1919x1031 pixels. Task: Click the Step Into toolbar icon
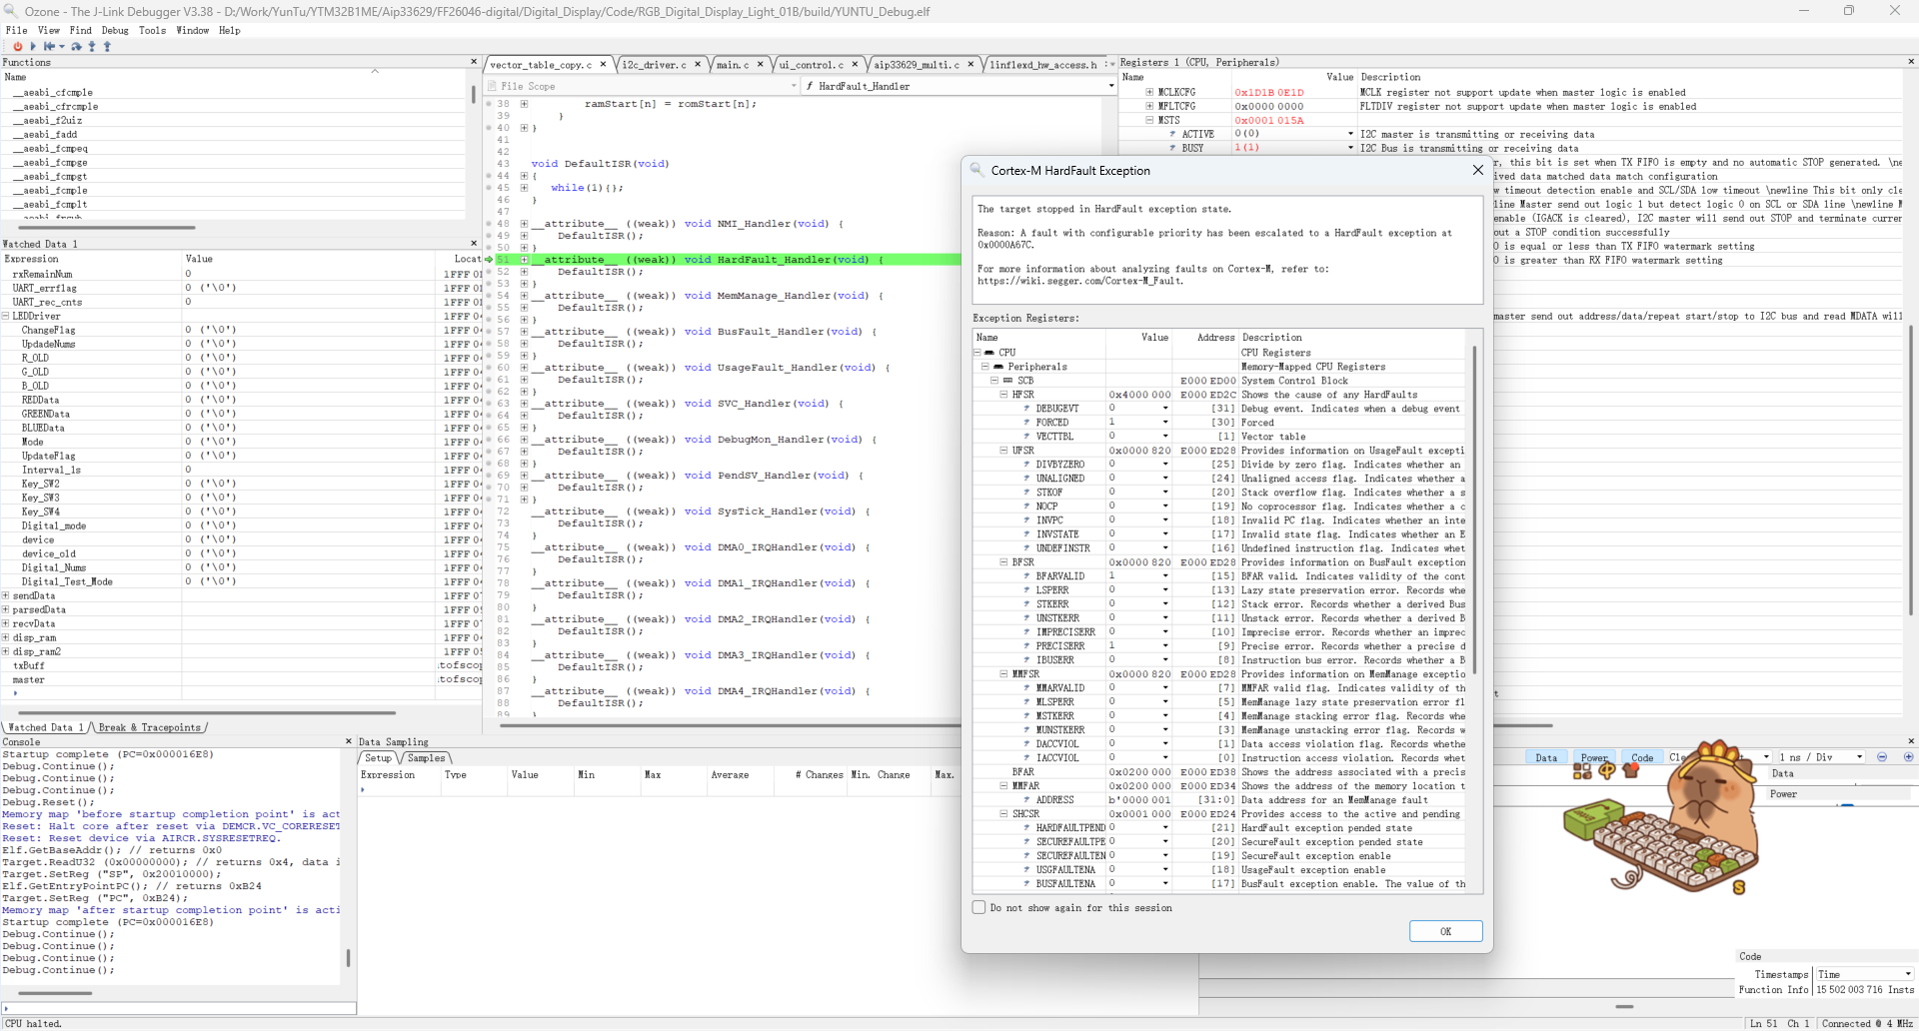pyautogui.click(x=92, y=46)
